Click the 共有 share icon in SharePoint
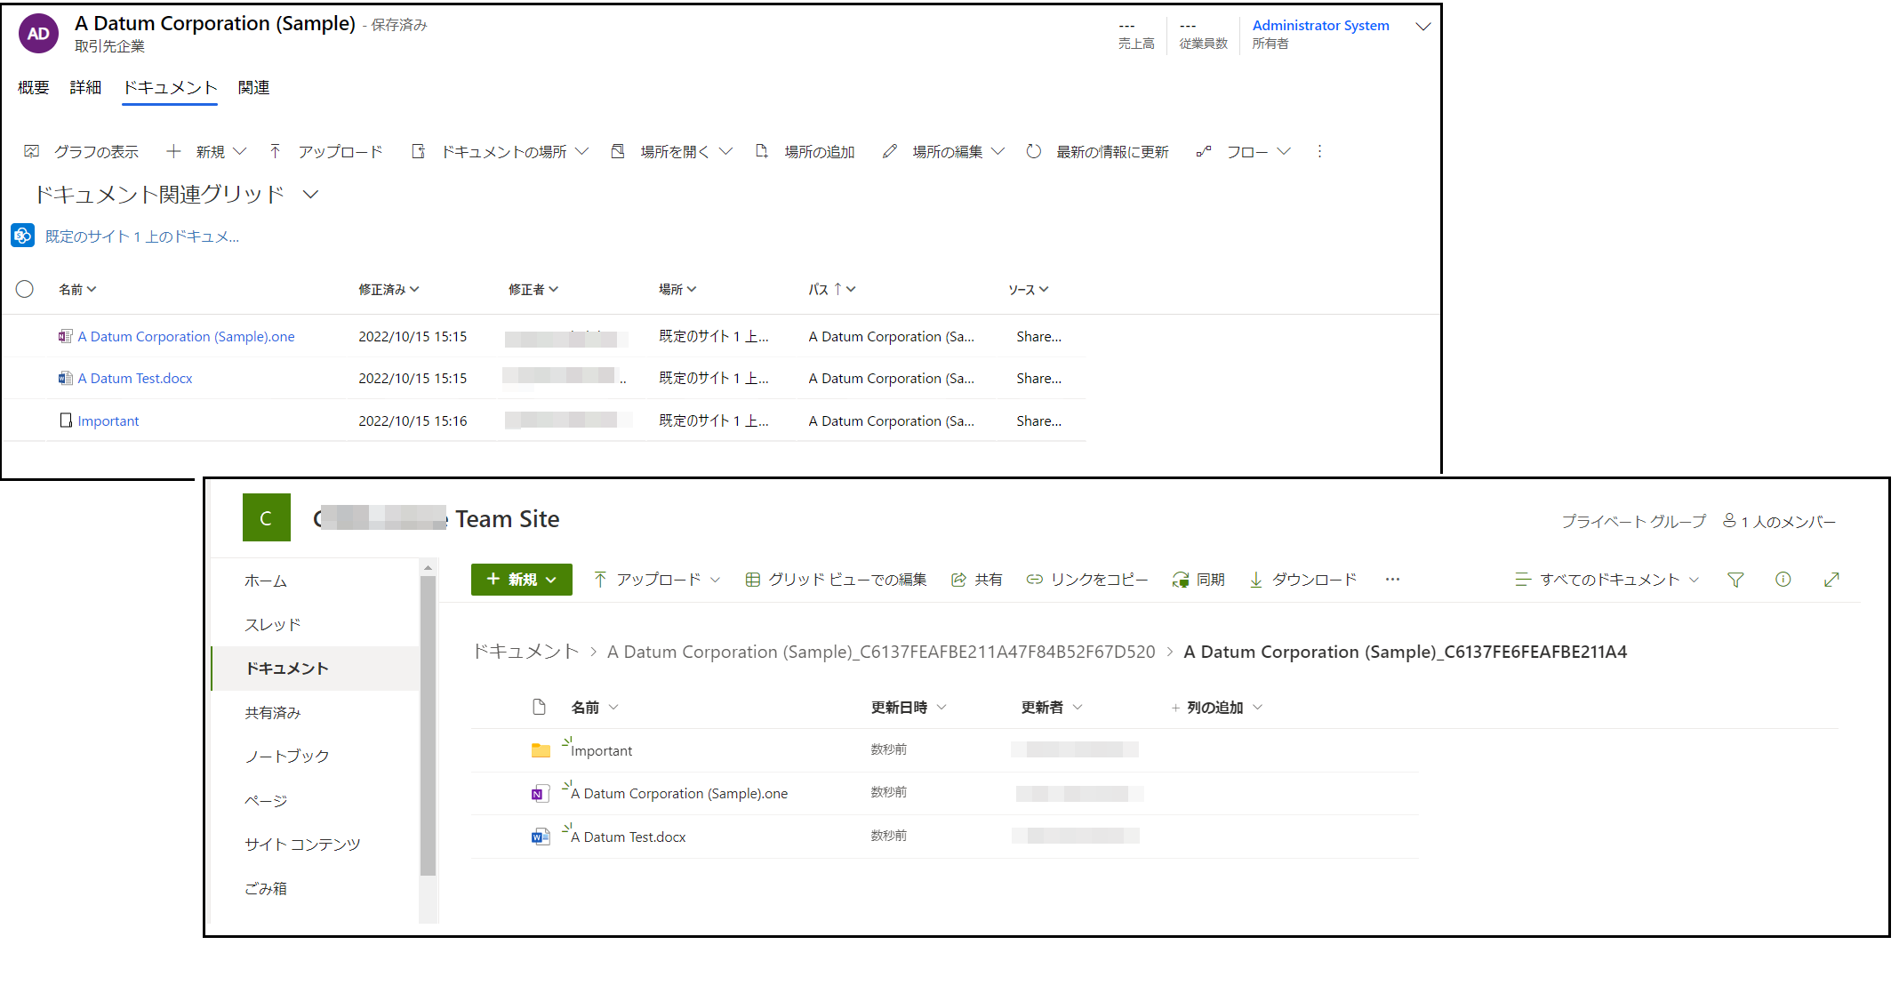 [x=958, y=580]
